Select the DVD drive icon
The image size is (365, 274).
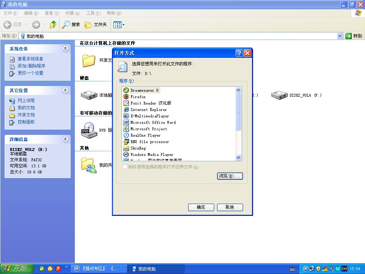tap(89, 130)
